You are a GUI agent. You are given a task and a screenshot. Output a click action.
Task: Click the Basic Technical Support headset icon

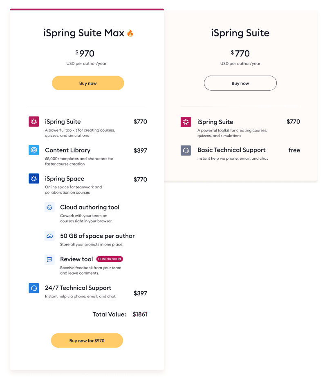186,150
